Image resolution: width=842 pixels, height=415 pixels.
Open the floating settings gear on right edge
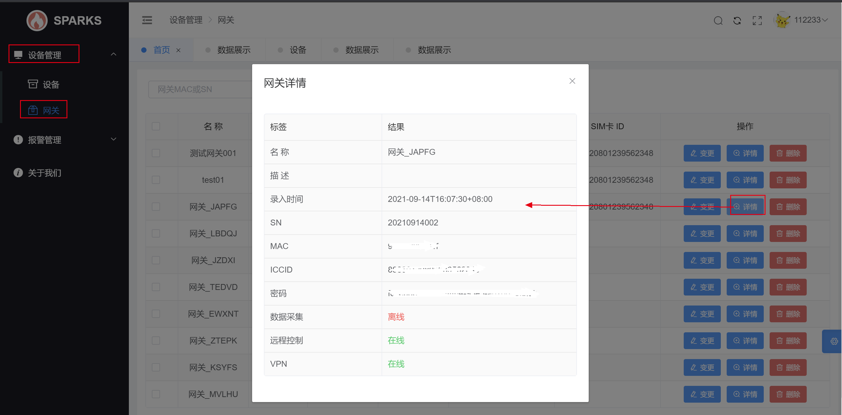tap(834, 341)
